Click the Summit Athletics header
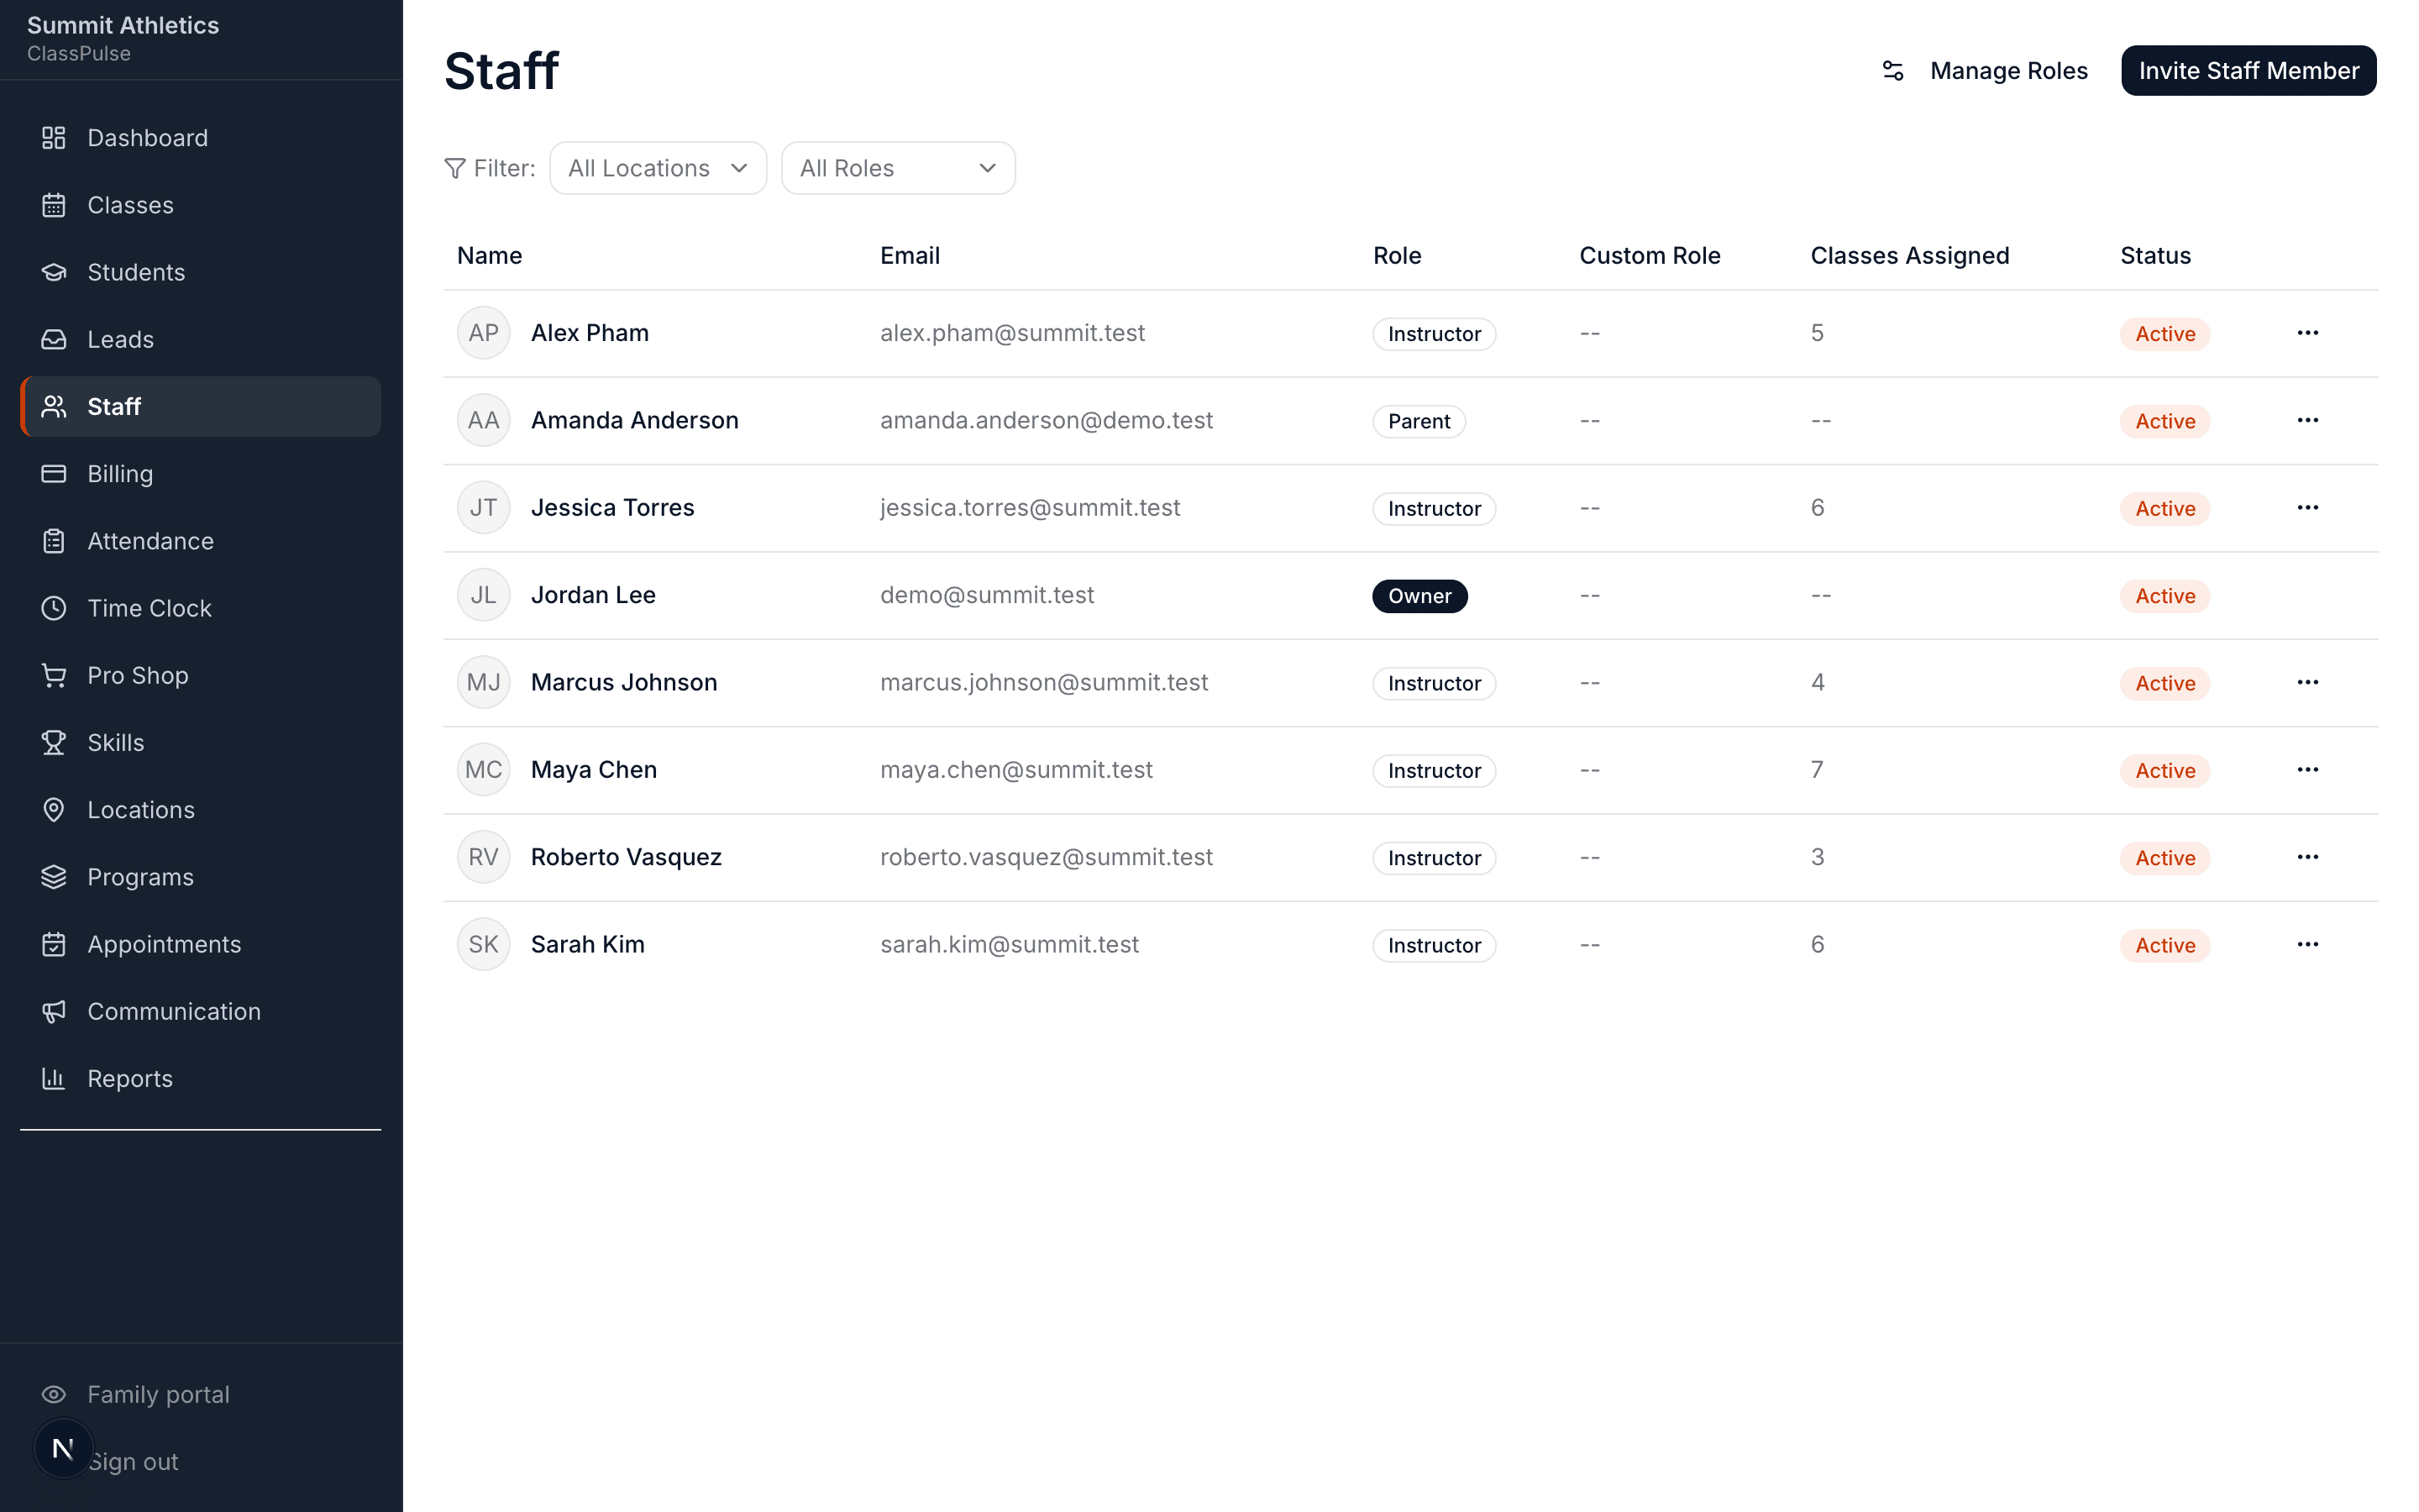Image resolution: width=2419 pixels, height=1512 pixels. [123, 25]
